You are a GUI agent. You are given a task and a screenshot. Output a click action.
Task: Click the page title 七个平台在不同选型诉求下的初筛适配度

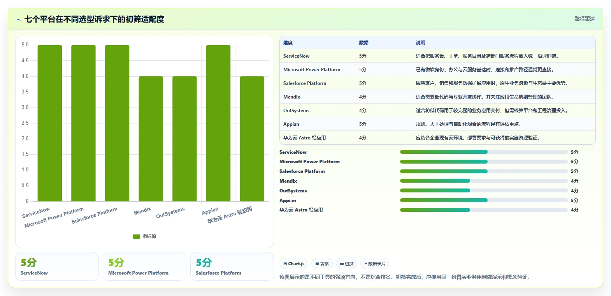click(94, 19)
